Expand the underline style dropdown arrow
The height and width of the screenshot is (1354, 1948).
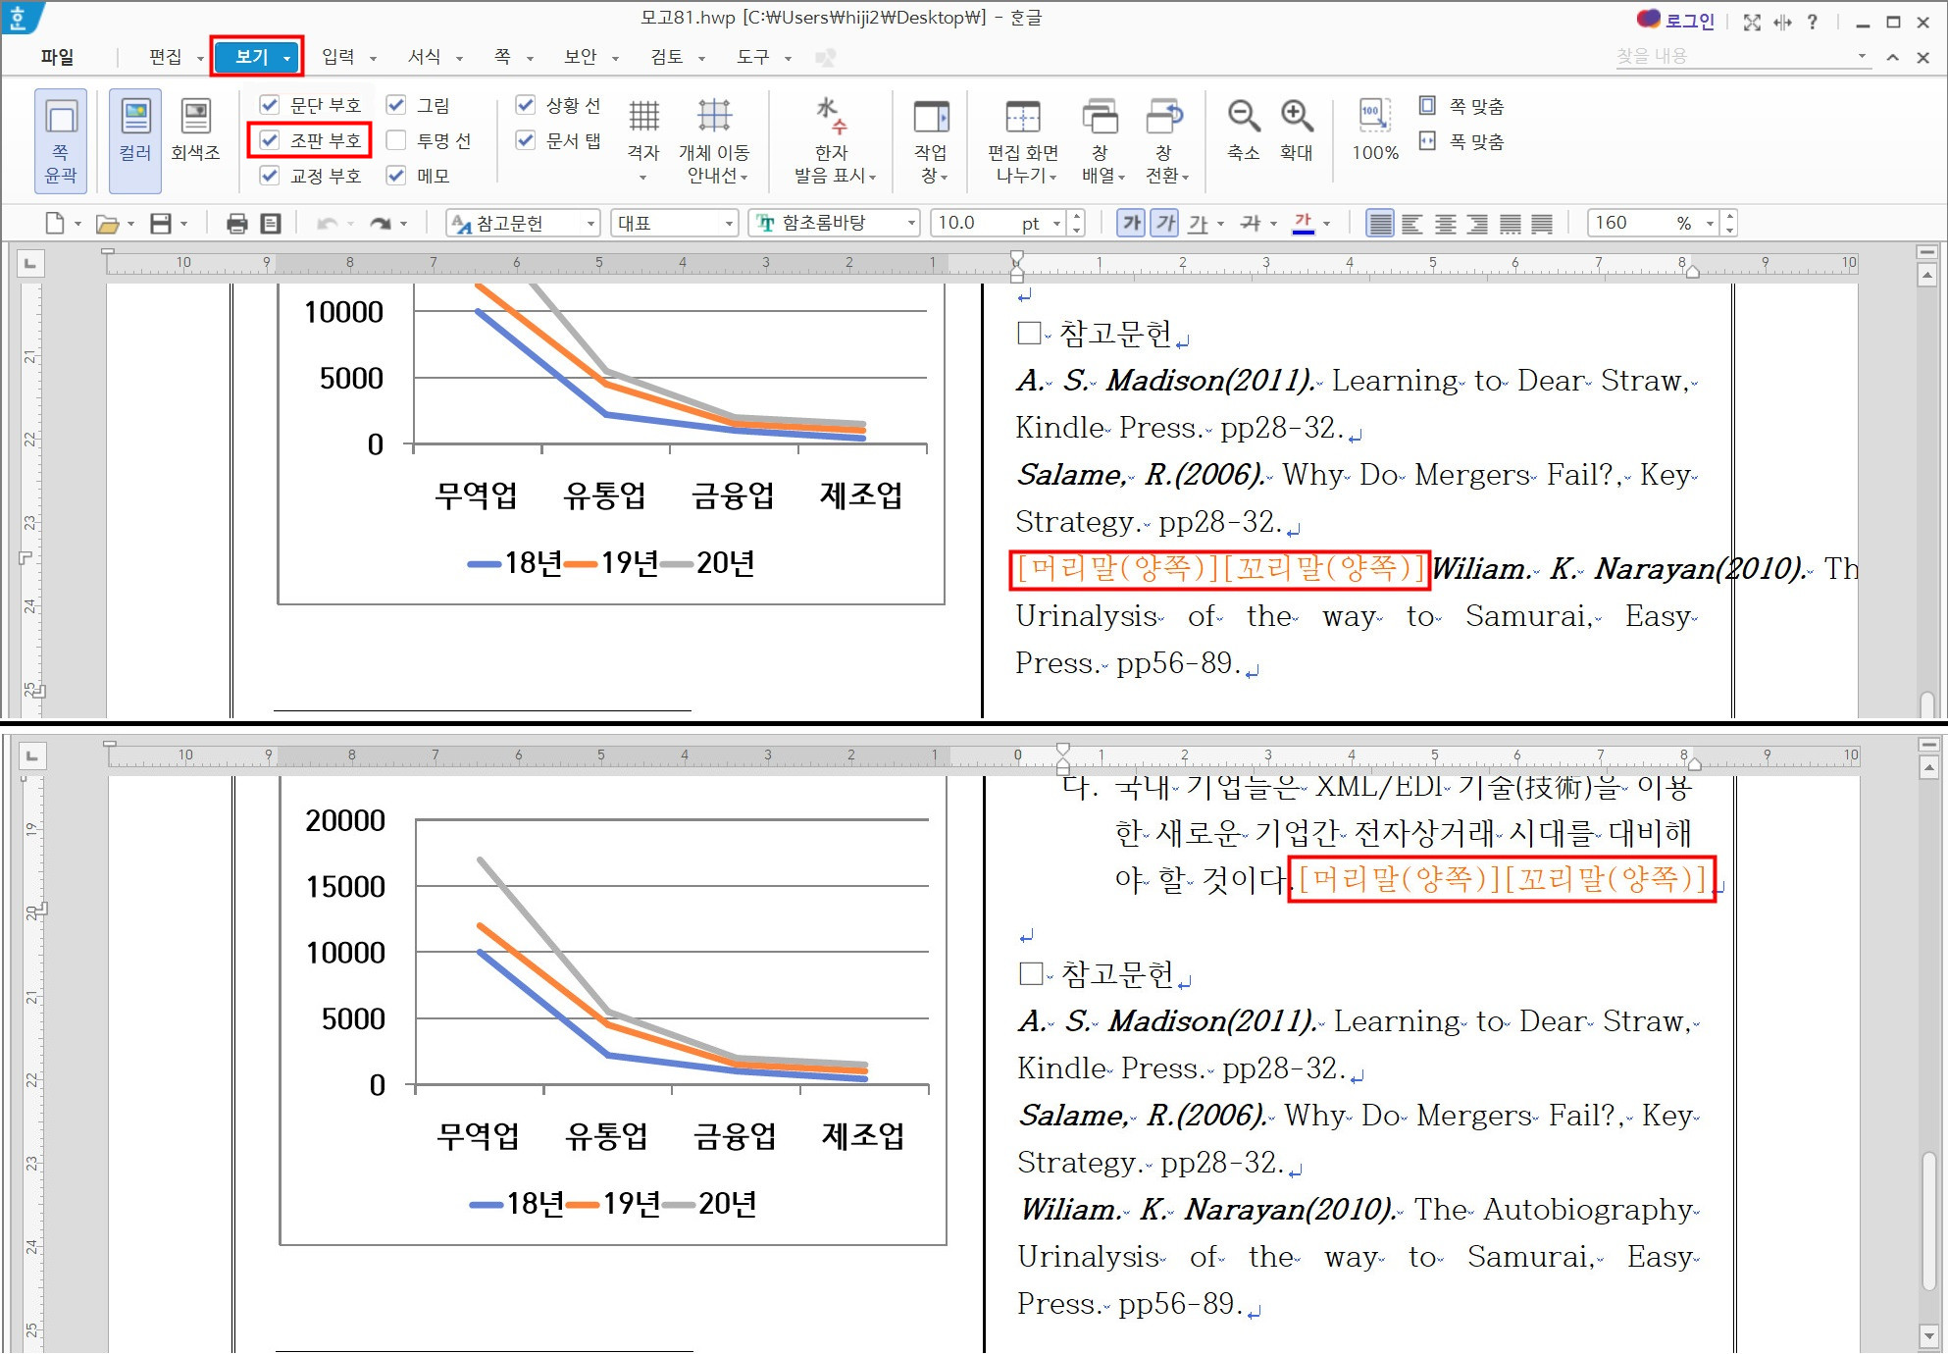point(1220,224)
